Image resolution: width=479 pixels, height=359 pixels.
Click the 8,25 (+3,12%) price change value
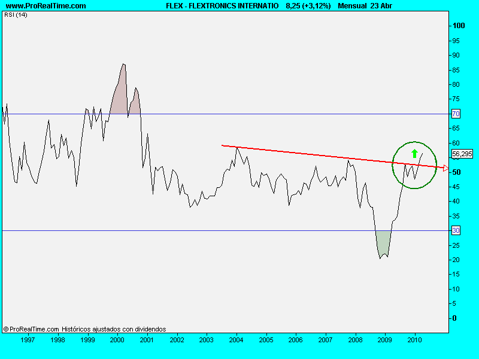tap(308, 6)
